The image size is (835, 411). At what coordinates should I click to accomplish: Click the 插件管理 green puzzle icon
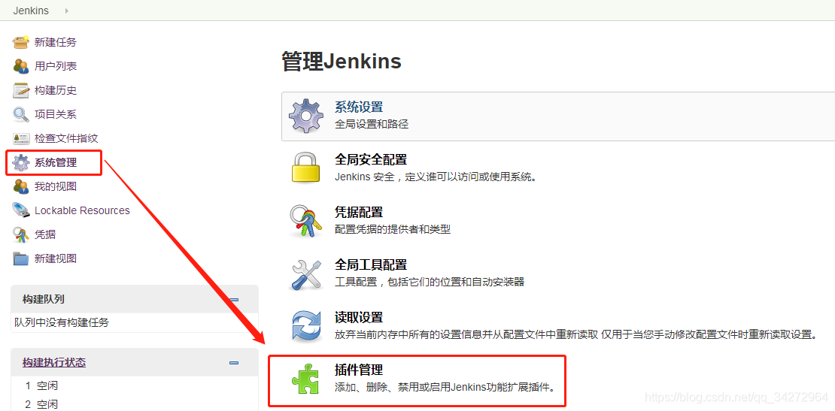pyautogui.click(x=305, y=379)
